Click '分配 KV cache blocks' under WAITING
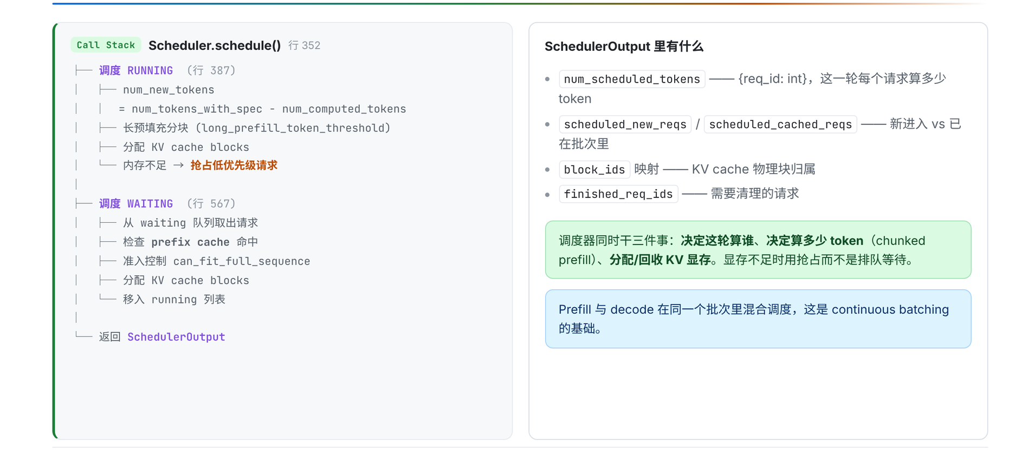Viewport: 1034px width, 450px height. (186, 280)
